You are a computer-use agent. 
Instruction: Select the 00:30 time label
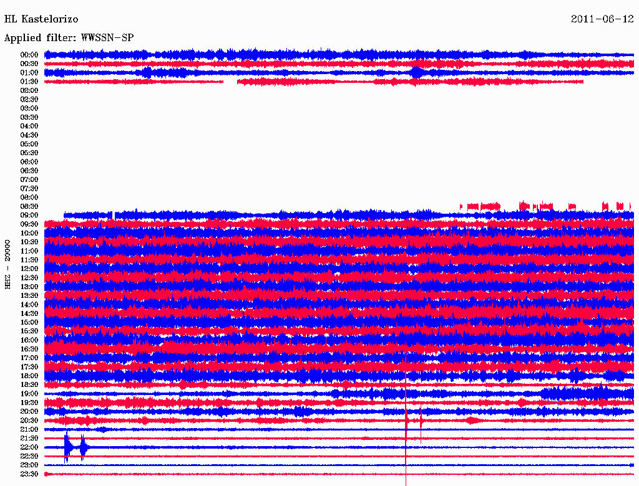click(29, 64)
